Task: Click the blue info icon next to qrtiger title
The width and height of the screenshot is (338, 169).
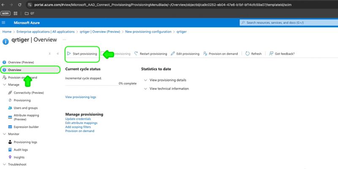Action: click(5, 41)
